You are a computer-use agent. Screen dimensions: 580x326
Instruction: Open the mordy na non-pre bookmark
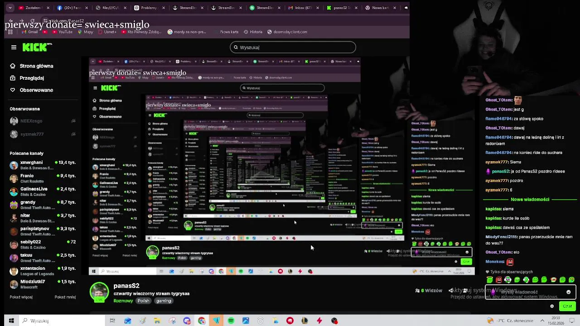click(x=187, y=32)
